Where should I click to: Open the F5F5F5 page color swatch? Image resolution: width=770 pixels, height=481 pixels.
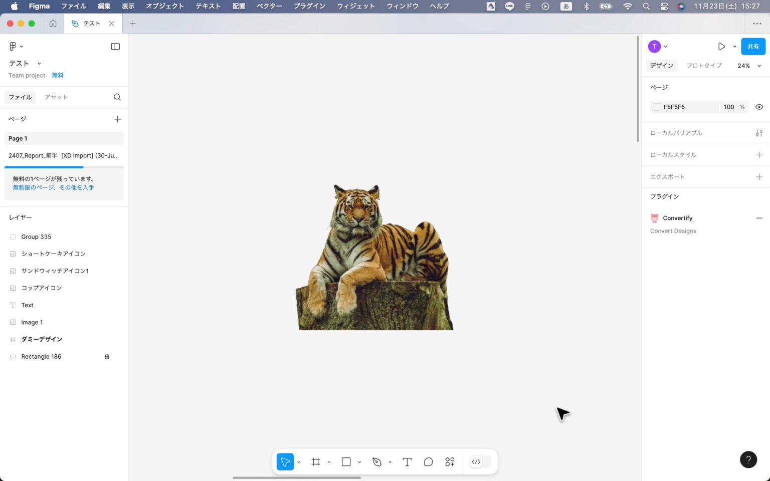pyautogui.click(x=657, y=107)
